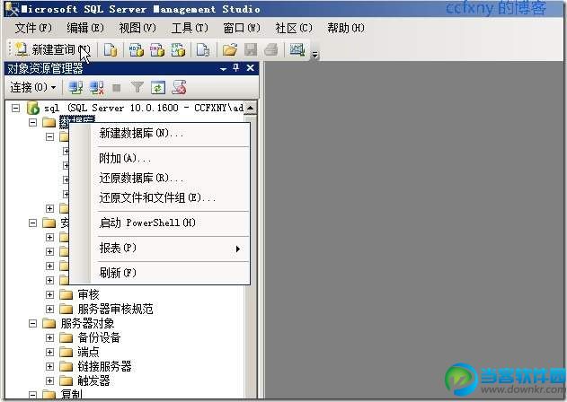Open the 视图(V) menu
The width and height of the screenshot is (567, 402).
[137, 28]
